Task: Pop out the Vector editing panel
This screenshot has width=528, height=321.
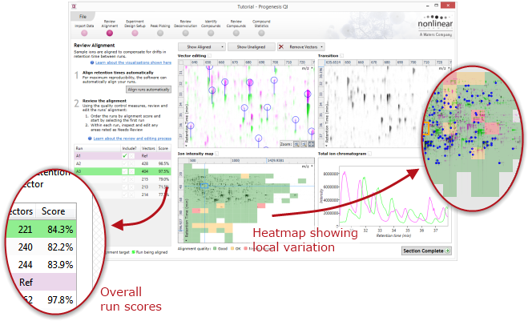Action: pos(209,56)
